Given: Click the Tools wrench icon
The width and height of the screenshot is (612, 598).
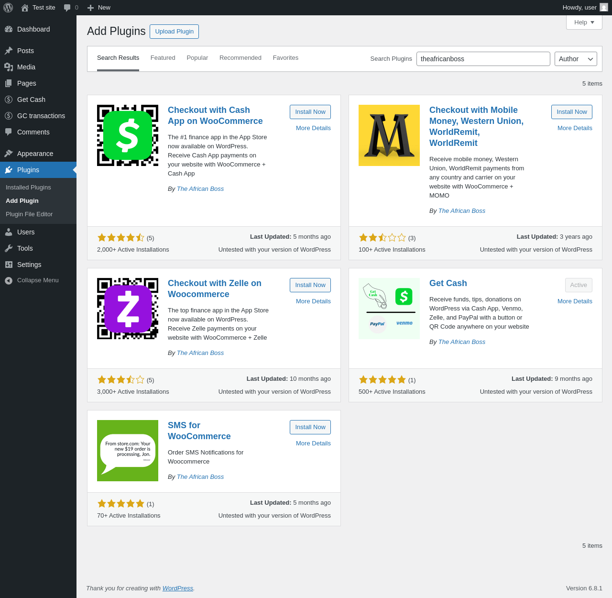Looking at the screenshot, I should [9, 248].
